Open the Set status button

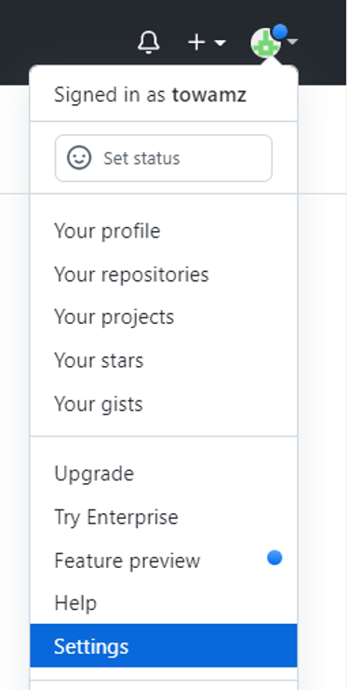point(164,158)
